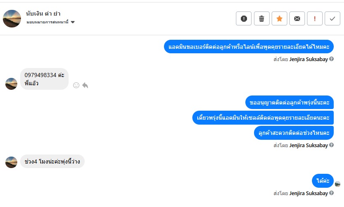Reply to the 0979498334 message with the arrow

[x=85, y=85]
